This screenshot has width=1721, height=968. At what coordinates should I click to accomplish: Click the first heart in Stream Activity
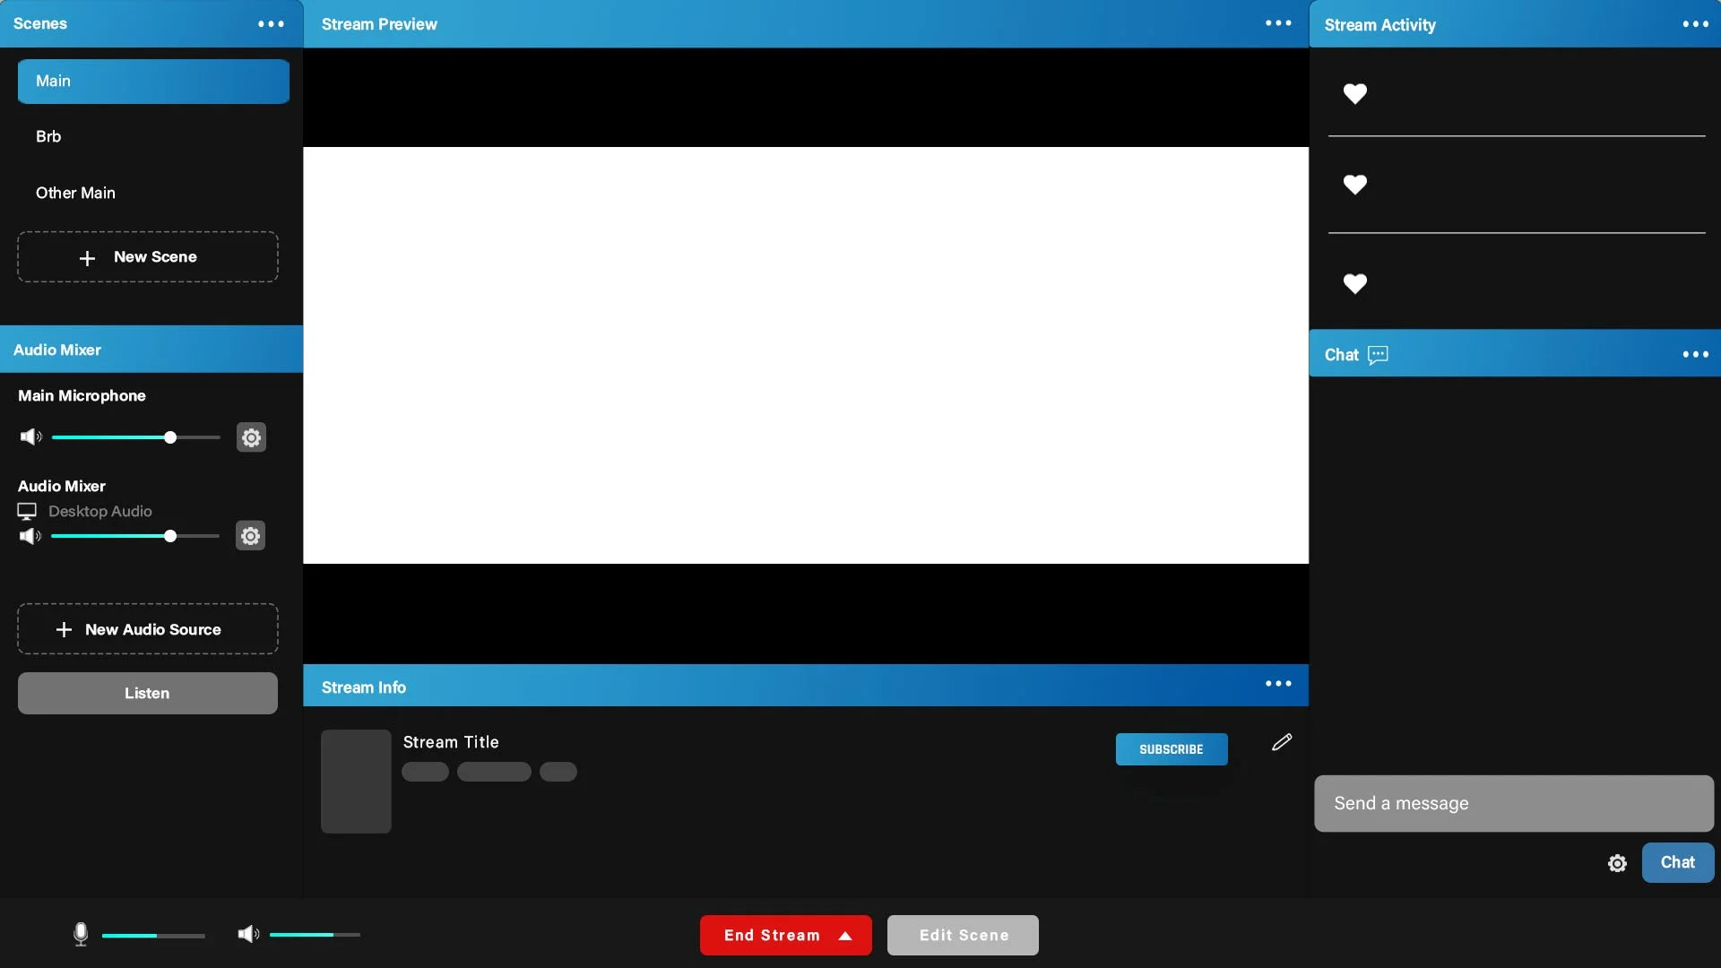click(x=1354, y=93)
